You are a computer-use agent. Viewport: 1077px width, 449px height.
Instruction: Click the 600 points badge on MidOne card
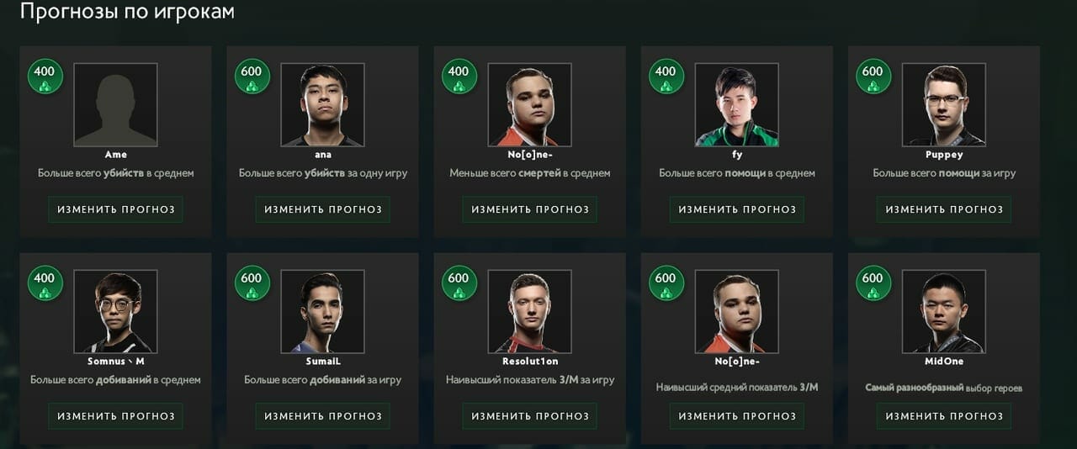tap(873, 283)
